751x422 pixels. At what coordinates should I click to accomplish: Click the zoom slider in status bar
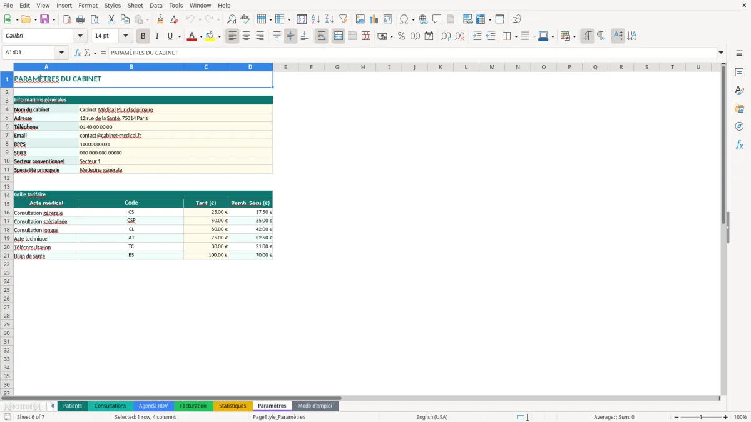(x=701, y=417)
